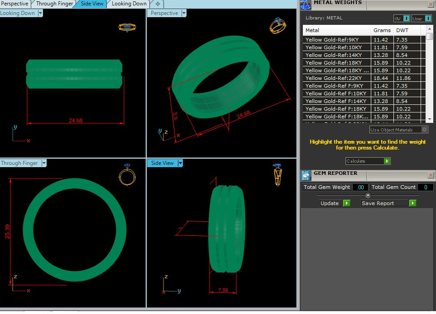The image size is (436, 314).
Task: Click the Update button in Gem Reporter
Action: [x=335, y=203]
